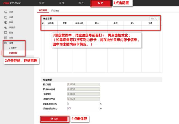This screenshot has height=124, width=179.
Task: Click the 视音频 icon in sidebar
Action: pos(6,27)
